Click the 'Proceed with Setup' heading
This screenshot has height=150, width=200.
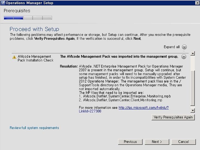34,29
